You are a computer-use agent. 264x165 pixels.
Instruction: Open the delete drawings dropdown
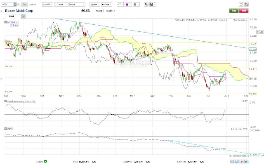[136, 5]
